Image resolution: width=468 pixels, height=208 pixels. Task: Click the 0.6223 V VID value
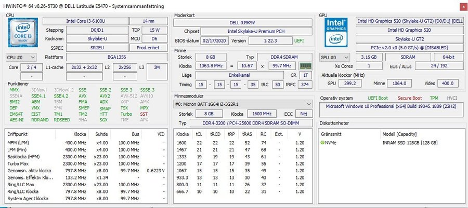[x=155, y=171]
